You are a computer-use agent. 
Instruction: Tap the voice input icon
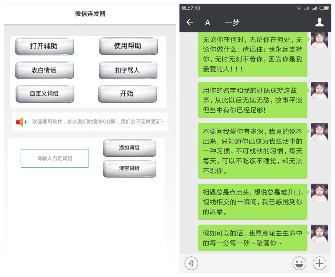coord(191,263)
